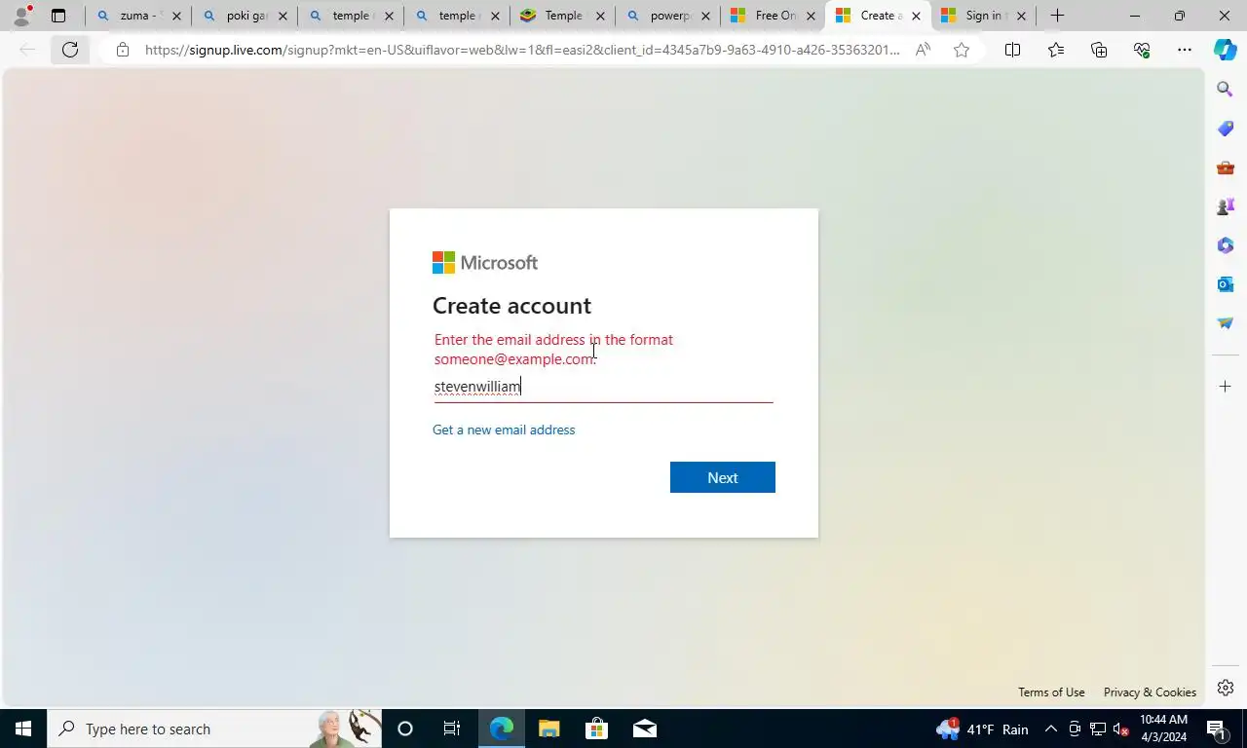Open Read aloud icon in address bar

[x=923, y=50]
